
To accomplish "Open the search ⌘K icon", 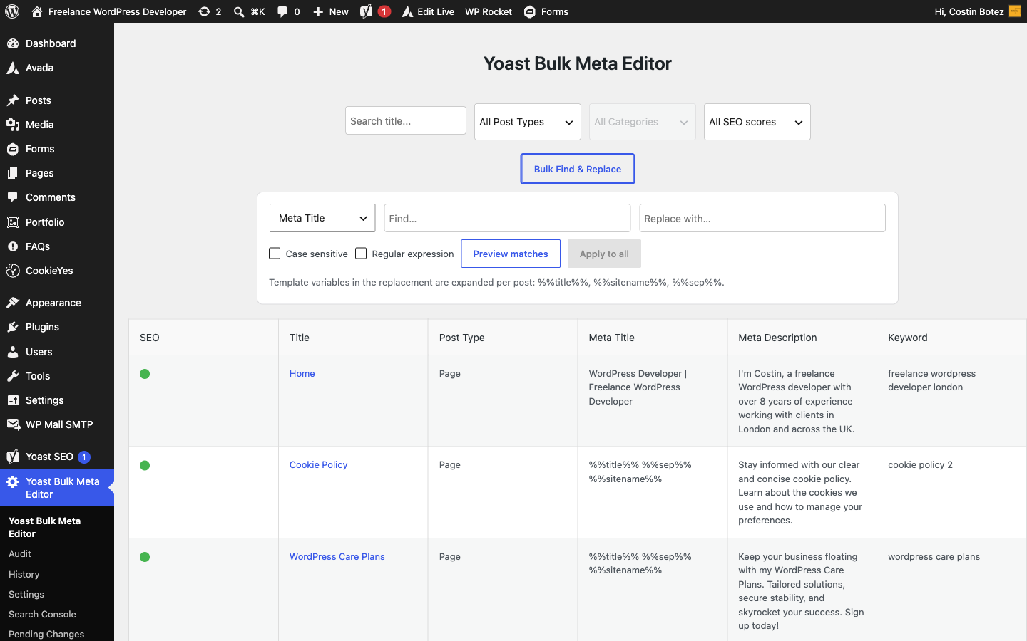I will pyautogui.click(x=239, y=11).
